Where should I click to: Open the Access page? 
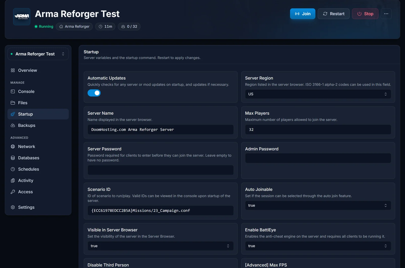(x=38, y=192)
